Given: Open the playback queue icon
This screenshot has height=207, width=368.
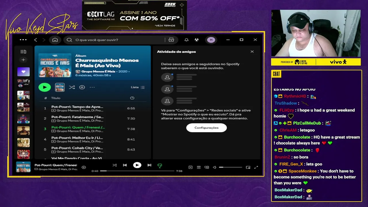Looking at the screenshot, I should (198, 167).
